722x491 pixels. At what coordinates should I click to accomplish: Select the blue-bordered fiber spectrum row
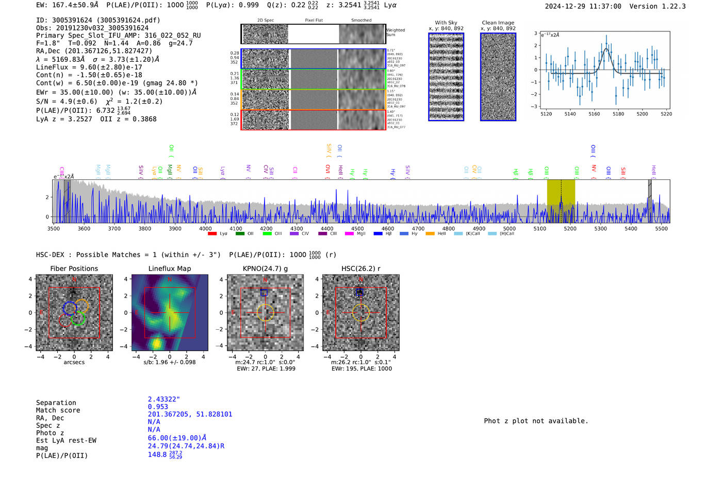click(x=314, y=59)
